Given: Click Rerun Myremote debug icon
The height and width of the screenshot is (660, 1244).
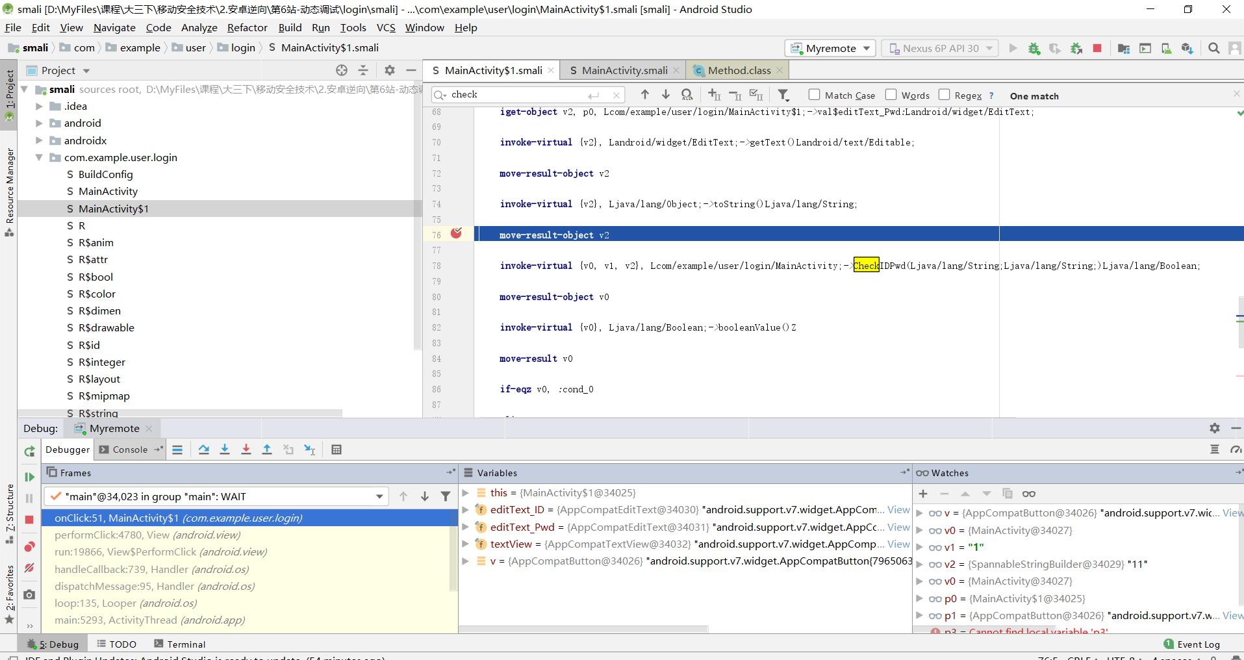Looking at the screenshot, I should tap(29, 451).
